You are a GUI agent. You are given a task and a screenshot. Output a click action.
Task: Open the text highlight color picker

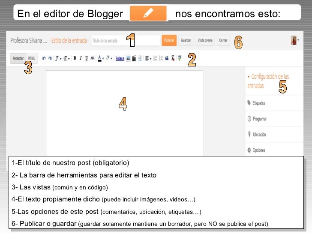click(x=109, y=58)
